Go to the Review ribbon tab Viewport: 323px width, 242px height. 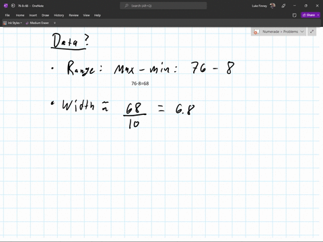point(73,15)
